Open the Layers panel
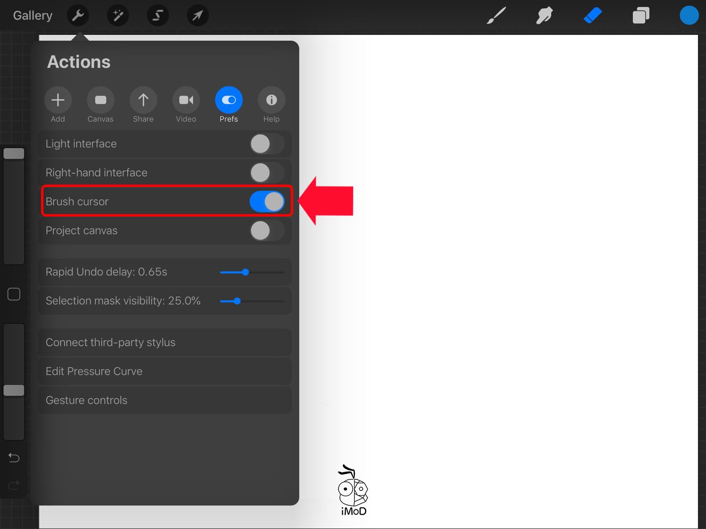The height and width of the screenshot is (529, 706). 640,15
